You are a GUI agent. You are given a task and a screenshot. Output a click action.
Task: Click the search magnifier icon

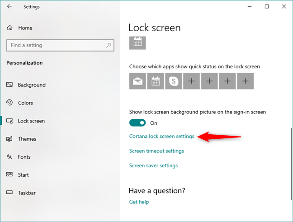click(x=109, y=45)
